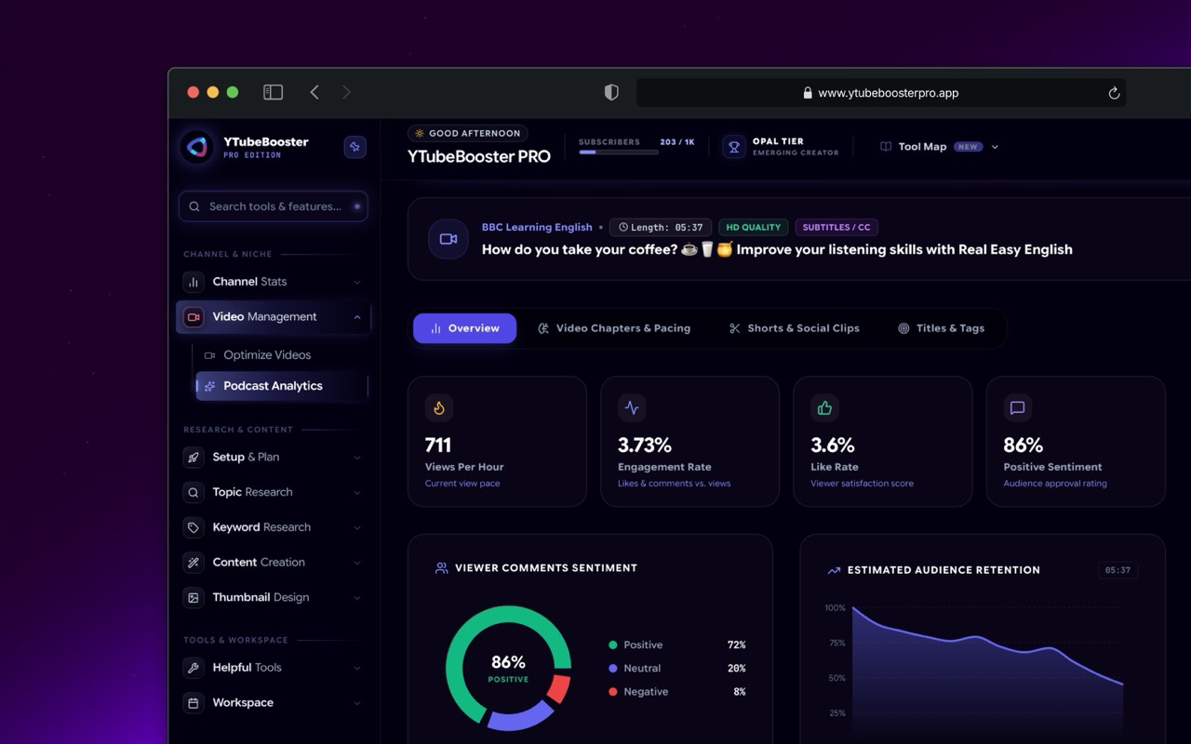Click the 711 Views Per Hour value
The height and width of the screenshot is (744, 1191).
pos(438,445)
